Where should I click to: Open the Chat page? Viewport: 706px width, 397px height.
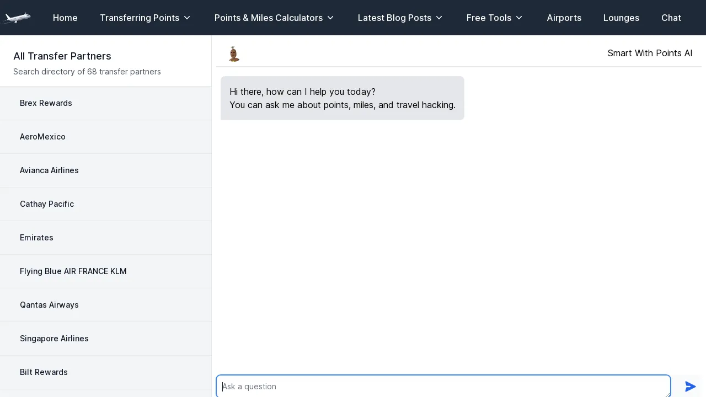[671, 18]
